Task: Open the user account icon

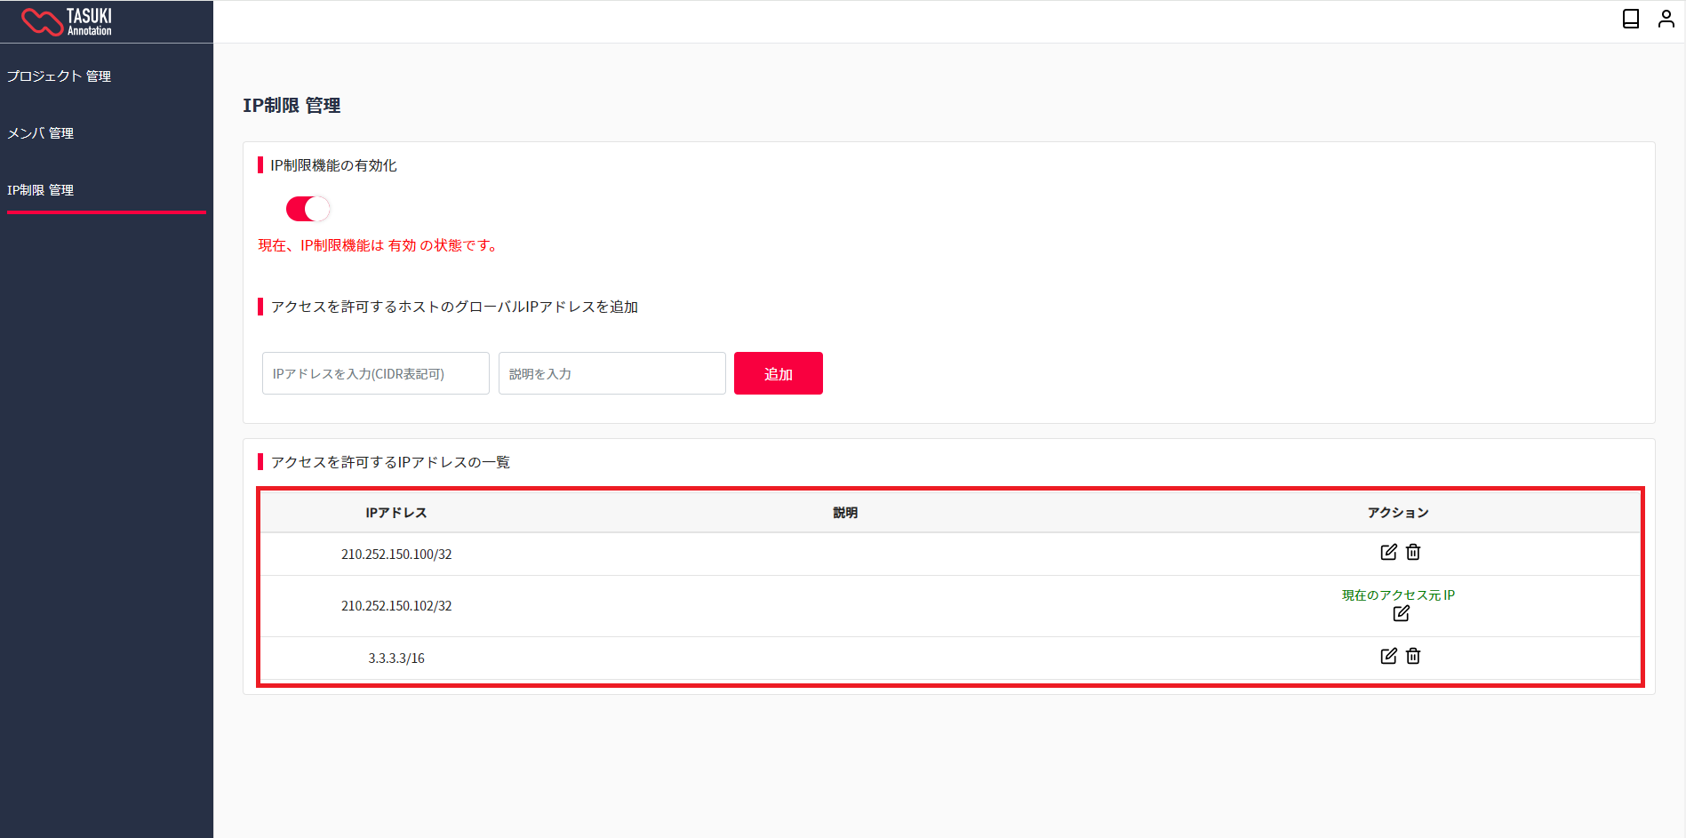Action: click(1666, 19)
